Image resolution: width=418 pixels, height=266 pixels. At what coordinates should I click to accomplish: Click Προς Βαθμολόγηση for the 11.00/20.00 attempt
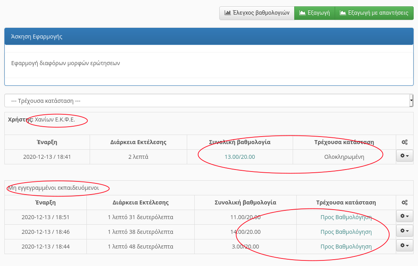click(346, 217)
